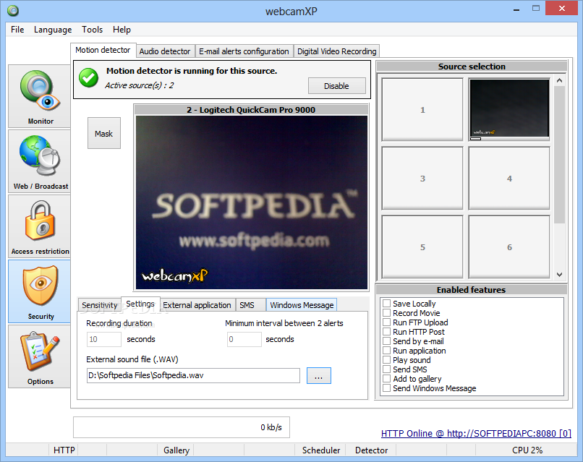Click the Logitech QuickCam Pro 9000 preview
The height and width of the screenshot is (462, 583).
click(251, 202)
